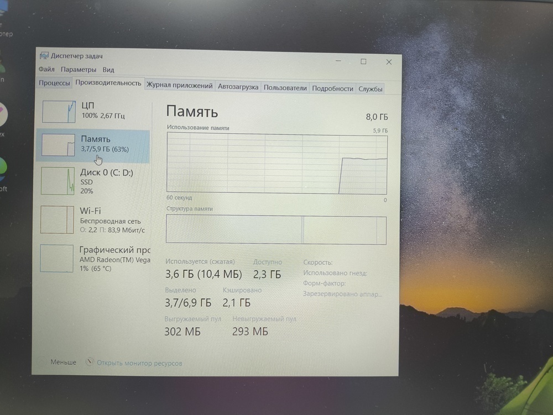Screen dimensions: 553x415
Task: Open the Пользователи tab
Action: (x=285, y=87)
